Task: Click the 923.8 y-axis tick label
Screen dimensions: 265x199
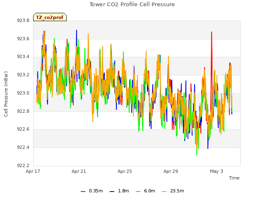Action: 23,20
